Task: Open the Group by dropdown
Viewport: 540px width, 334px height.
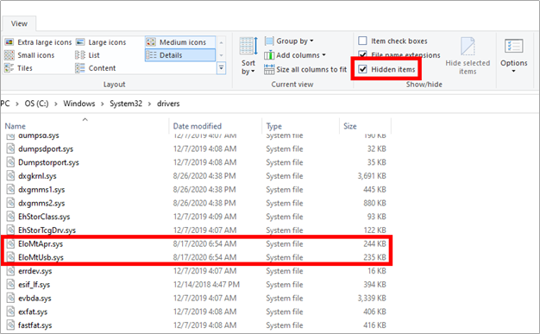Action: (289, 41)
